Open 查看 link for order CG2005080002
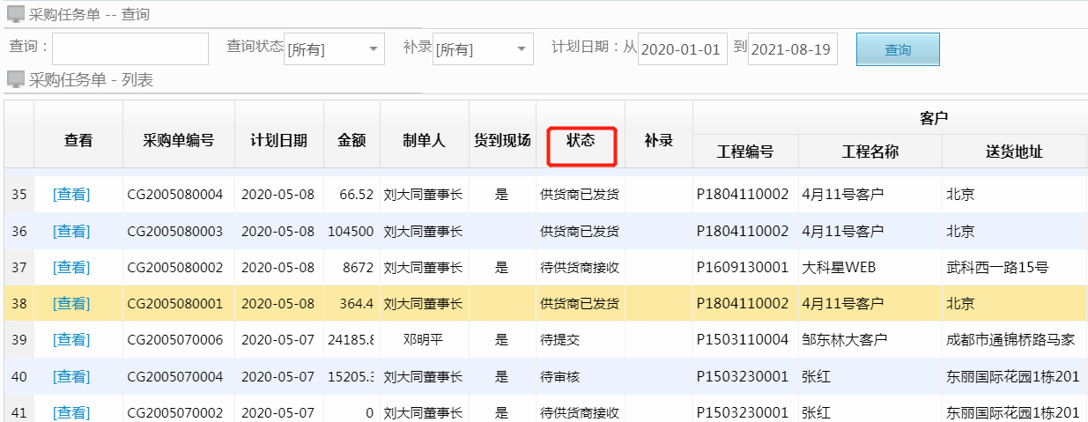The width and height of the screenshot is (1088, 422). coord(71,267)
